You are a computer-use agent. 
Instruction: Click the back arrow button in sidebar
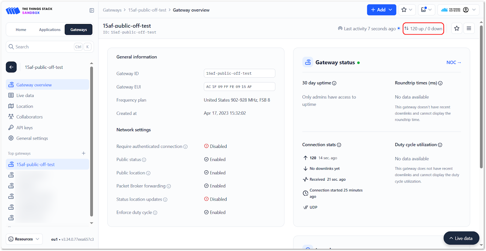11,67
